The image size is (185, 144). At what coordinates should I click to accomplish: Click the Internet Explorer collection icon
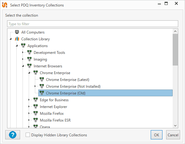[36, 106]
